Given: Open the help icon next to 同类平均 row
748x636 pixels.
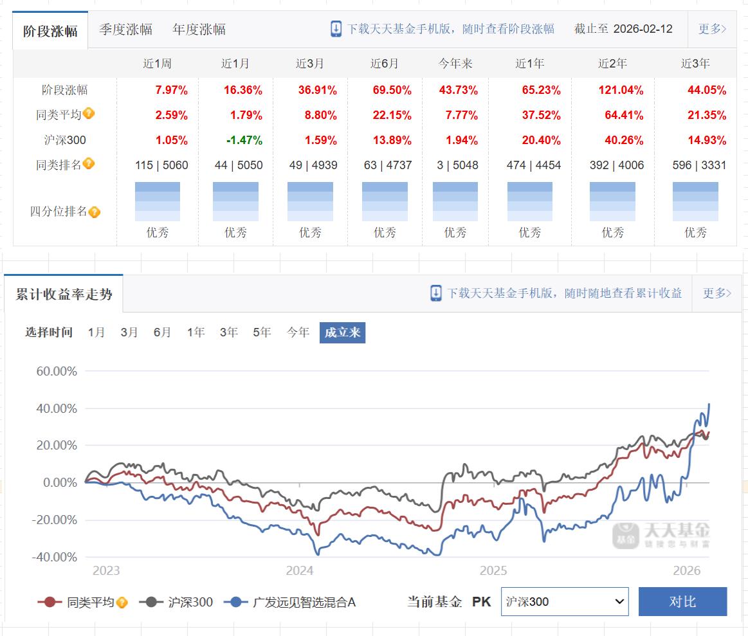Looking at the screenshot, I should click(89, 114).
